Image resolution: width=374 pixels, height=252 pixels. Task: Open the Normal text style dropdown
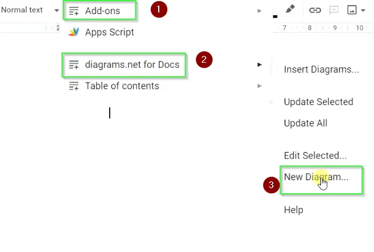(30, 10)
